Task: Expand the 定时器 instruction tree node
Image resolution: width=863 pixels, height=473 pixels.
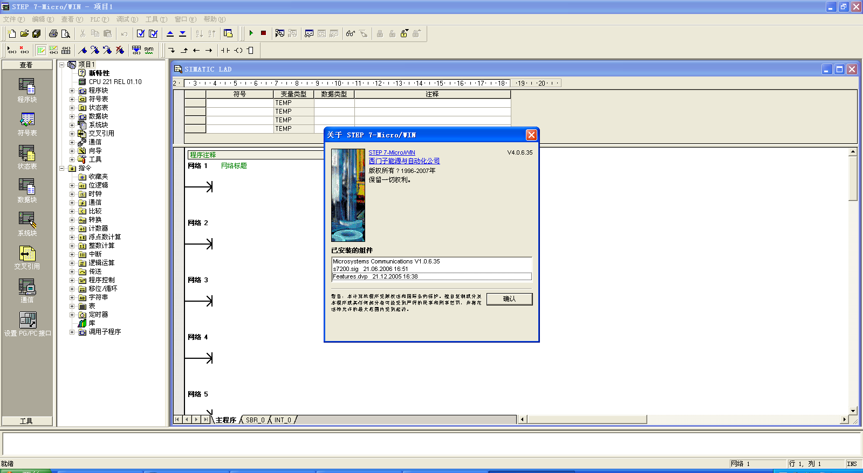Action: pyautogui.click(x=72, y=315)
